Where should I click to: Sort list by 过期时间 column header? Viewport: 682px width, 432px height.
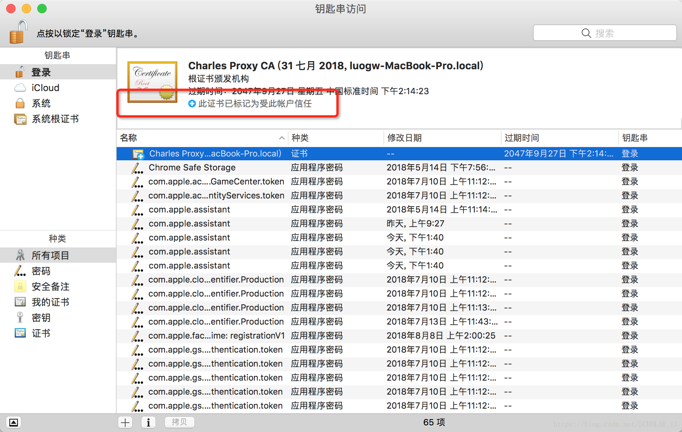point(560,138)
